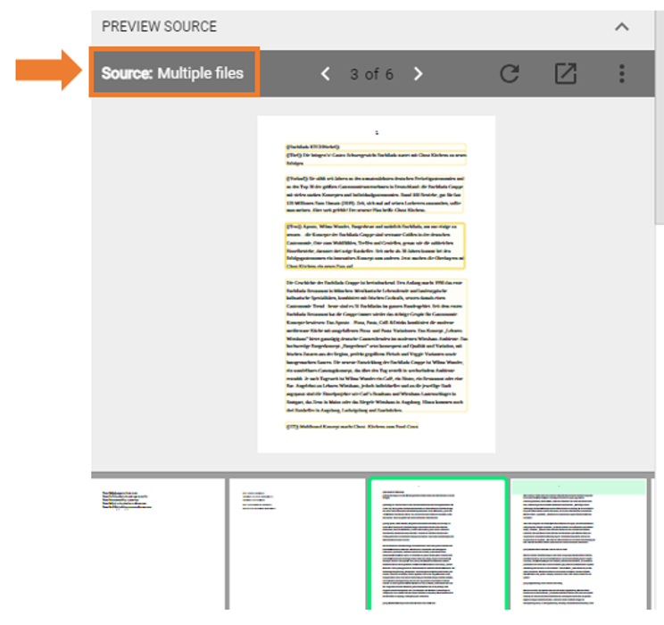Open the three-dot more options menu

click(622, 73)
